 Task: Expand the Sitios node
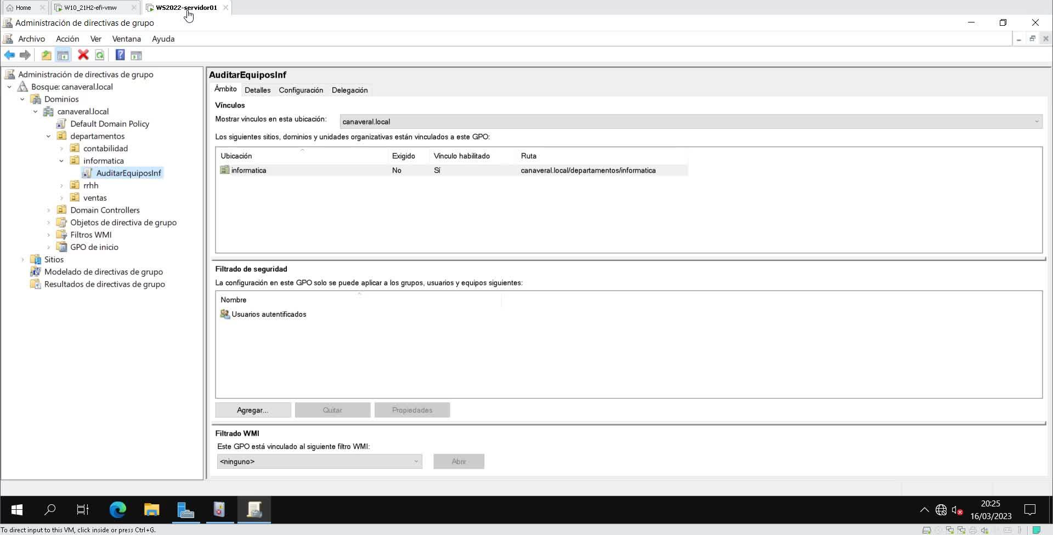(x=22, y=260)
